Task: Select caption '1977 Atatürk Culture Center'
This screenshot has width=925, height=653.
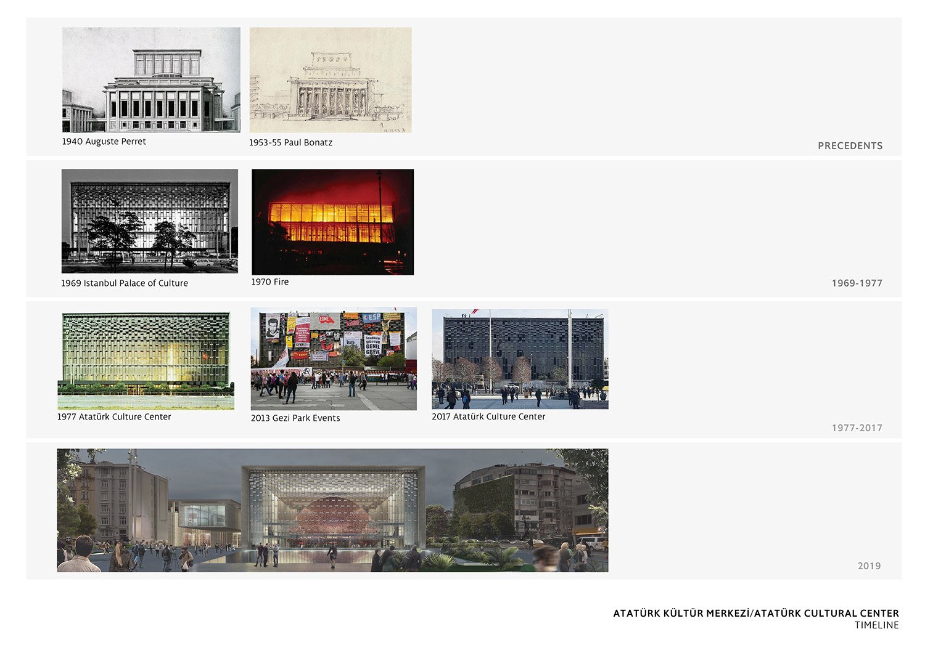Action: (x=114, y=416)
